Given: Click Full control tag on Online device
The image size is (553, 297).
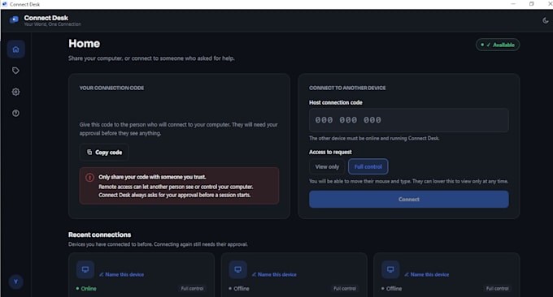Looking at the screenshot, I should point(192,289).
